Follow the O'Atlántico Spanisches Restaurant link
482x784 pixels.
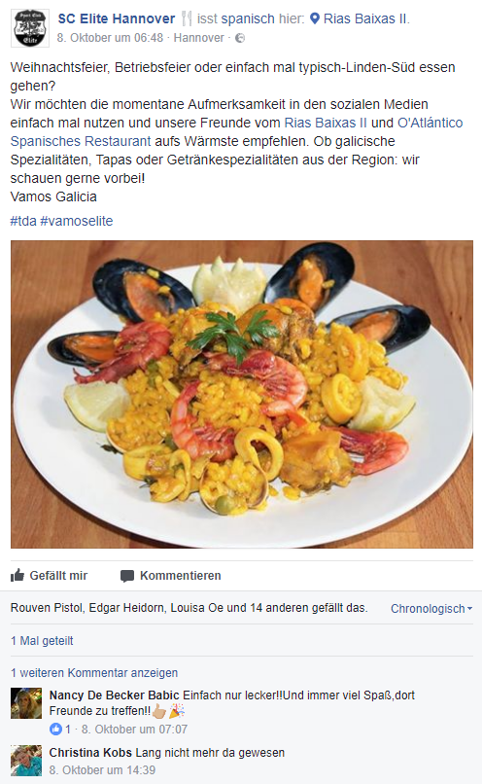(x=237, y=132)
